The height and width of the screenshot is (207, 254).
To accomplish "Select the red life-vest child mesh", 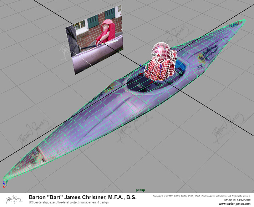I will pos(161,62).
